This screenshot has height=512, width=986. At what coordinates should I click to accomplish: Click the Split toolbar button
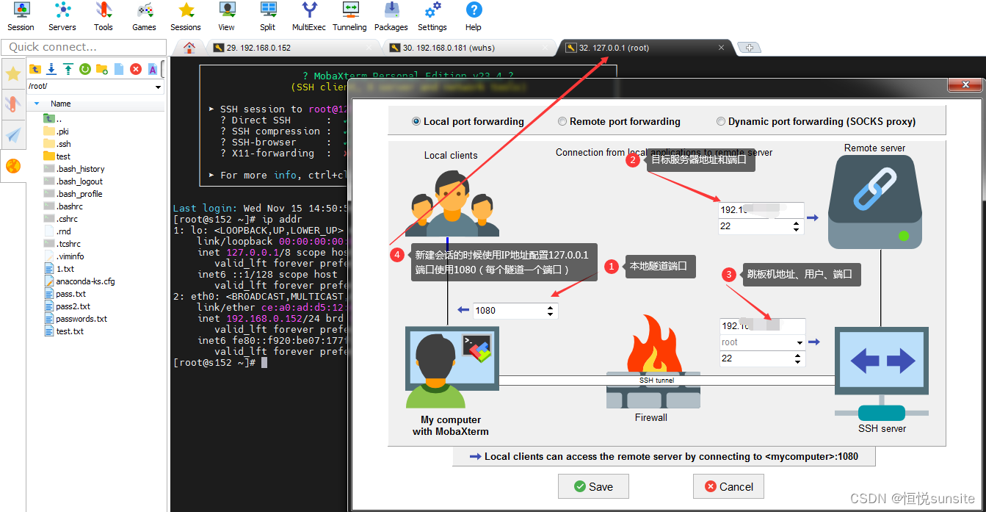[x=268, y=17]
